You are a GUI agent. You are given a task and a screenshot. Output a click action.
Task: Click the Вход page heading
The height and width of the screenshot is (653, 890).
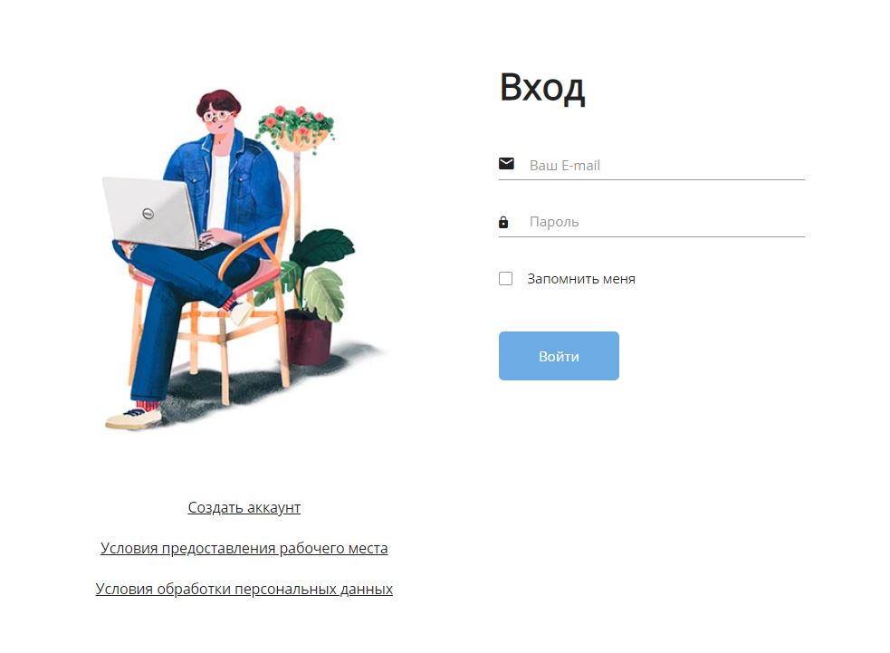[542, 88]
